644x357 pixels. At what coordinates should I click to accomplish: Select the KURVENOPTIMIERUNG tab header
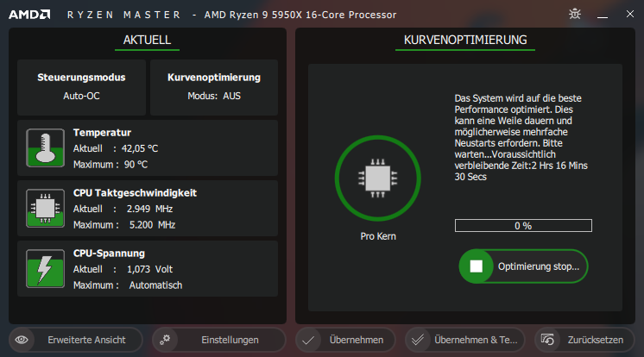tap(465, 41)
